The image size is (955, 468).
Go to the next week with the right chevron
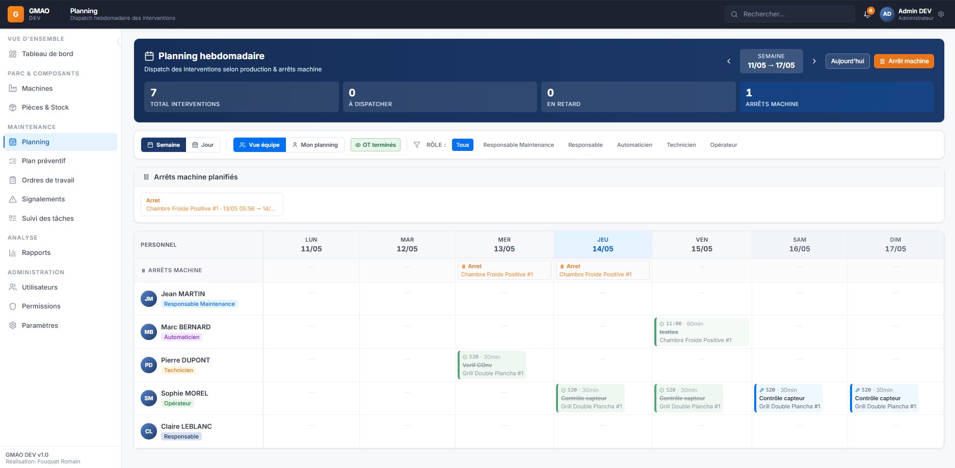pos(814,61)
